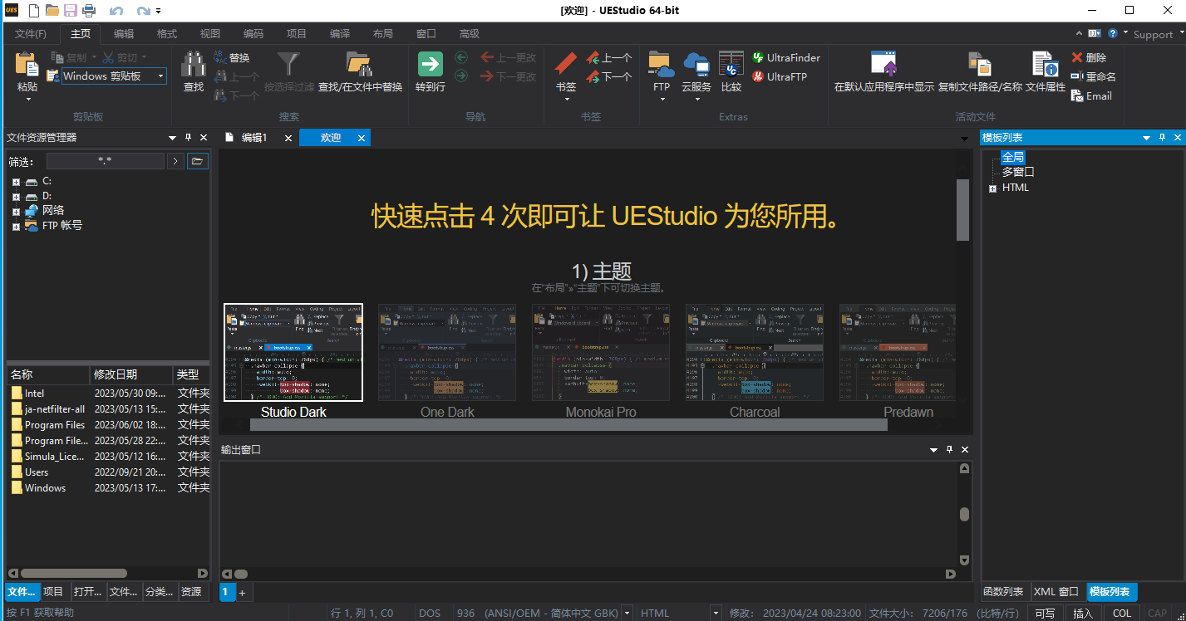The height and width of the screenshot is (621, 1186).
Task: Click the file filter input field
Action: point(105,161)
